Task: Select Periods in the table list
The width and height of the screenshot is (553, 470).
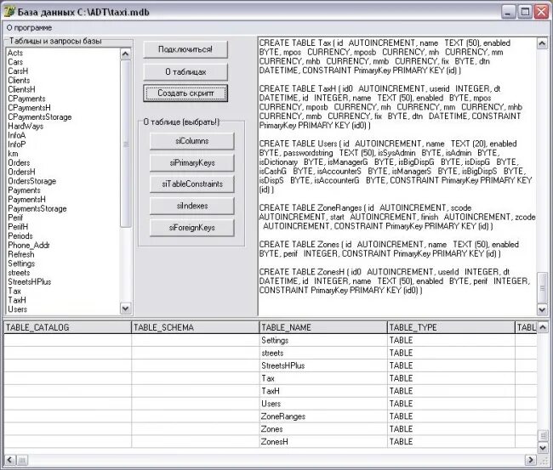Action: point(20,236)
